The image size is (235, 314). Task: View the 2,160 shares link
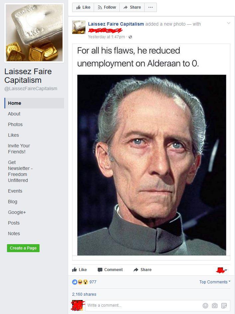point(84,294)
